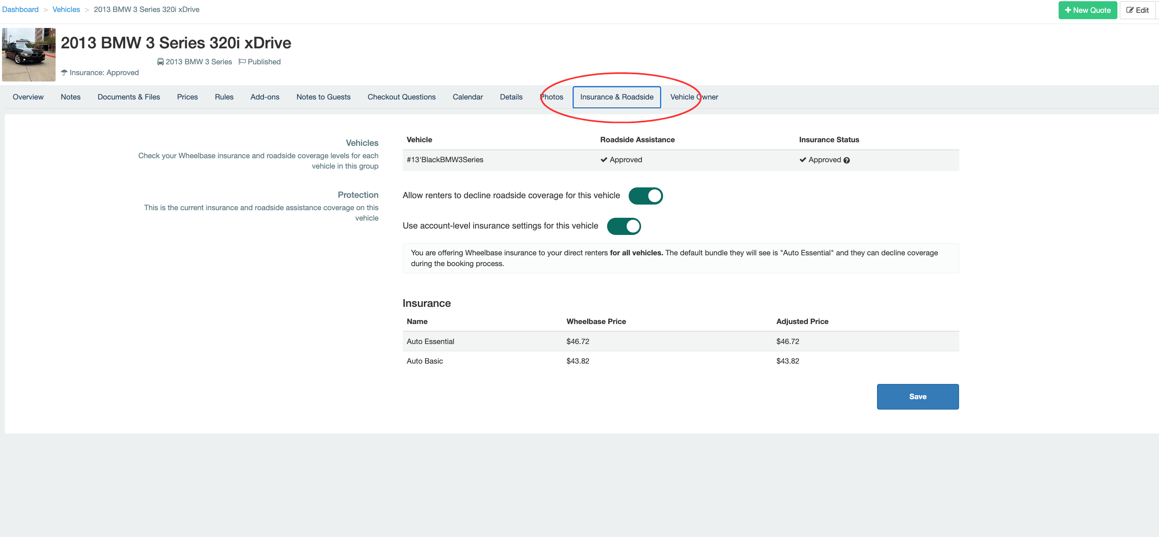Click the Auto Basic insurance name
The image size is (1159, 537).
click(x=425, y=361)
